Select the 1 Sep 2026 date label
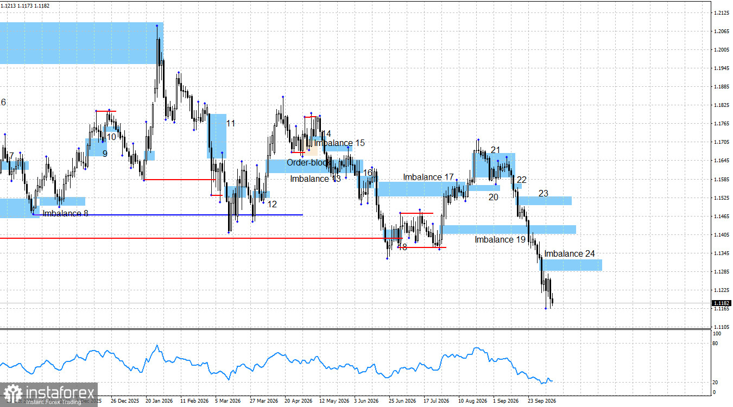The width and height of the screenshot is (733, 407). click(x=505, y=402)
